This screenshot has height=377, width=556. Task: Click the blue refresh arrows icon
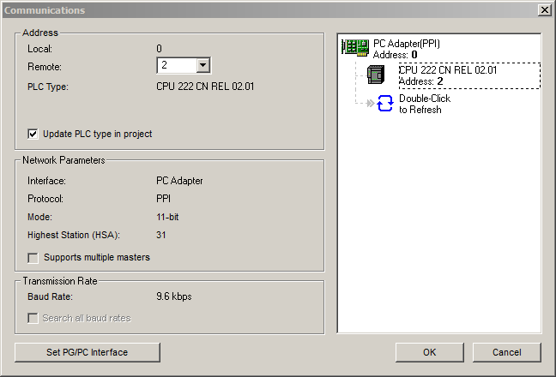click(x=385, y=104)
